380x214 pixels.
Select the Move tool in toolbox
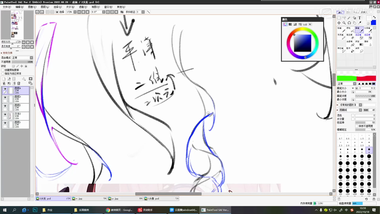[339, 22]
